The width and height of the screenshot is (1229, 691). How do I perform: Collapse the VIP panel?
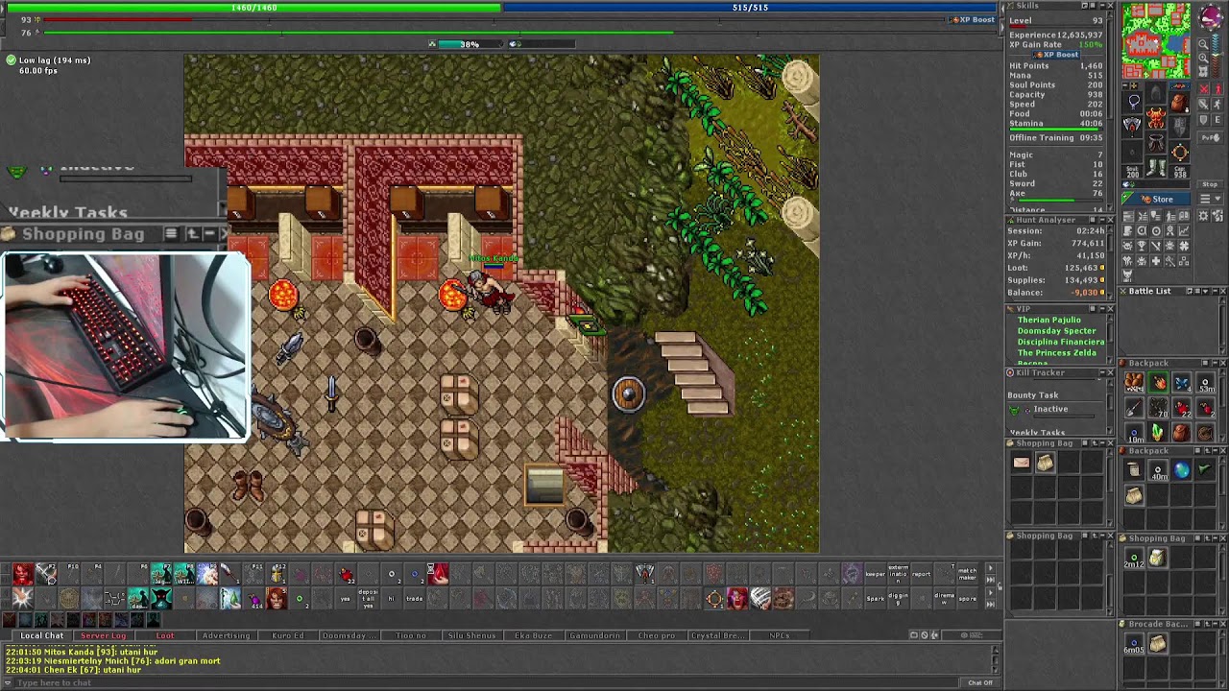pyautogui.click(x=1100, y=309)
